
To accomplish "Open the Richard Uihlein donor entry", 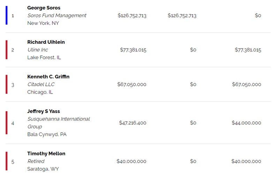I will click(x=46, y=42).
